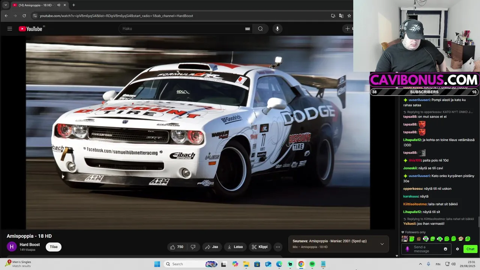The image size is (480, 270).
Task: Open the Hard Boost channel avatar
Action: (x=12, y=247)
